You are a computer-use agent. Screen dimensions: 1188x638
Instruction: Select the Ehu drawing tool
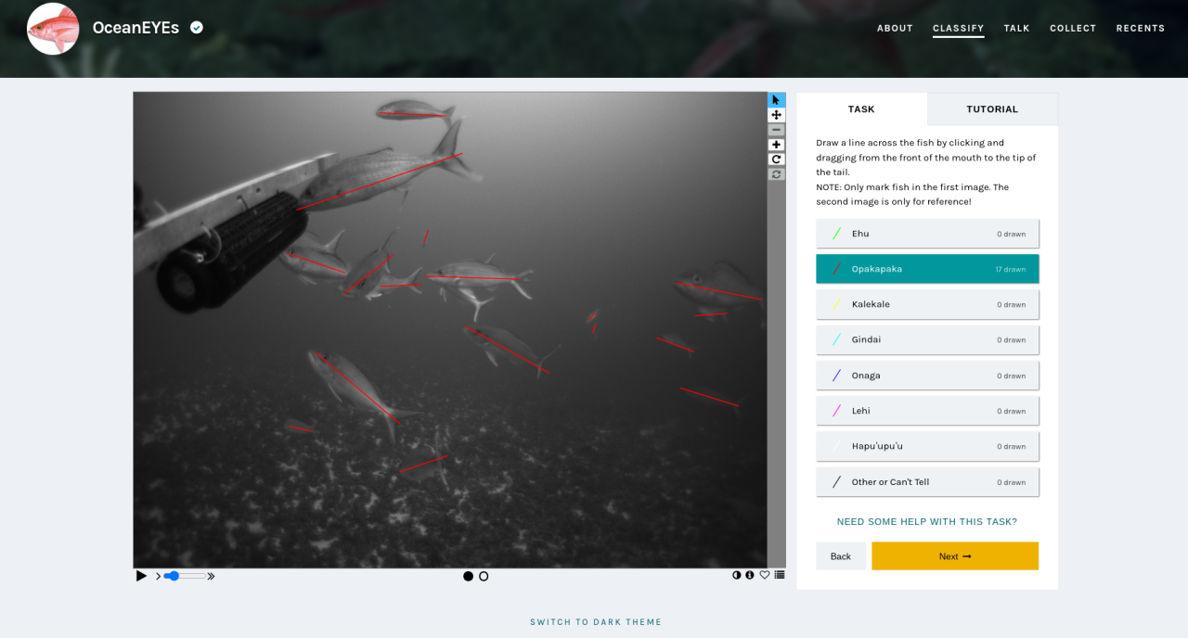927,234
